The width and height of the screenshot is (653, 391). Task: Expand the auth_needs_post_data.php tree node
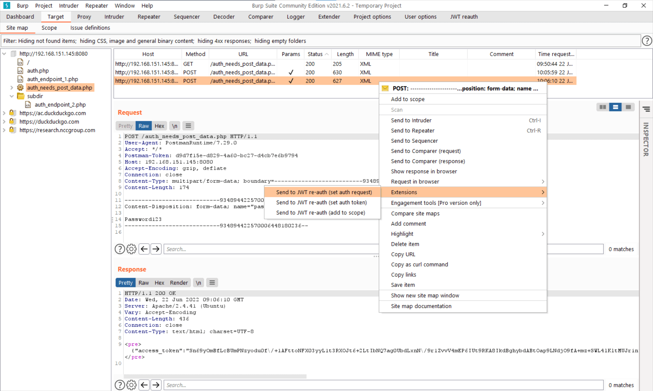point(12,88)
